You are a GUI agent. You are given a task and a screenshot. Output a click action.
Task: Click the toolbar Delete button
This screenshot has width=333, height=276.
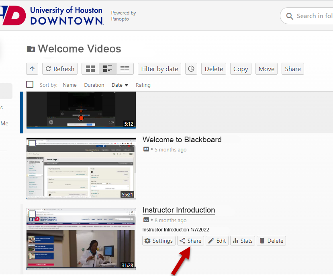tap(214, 69)
